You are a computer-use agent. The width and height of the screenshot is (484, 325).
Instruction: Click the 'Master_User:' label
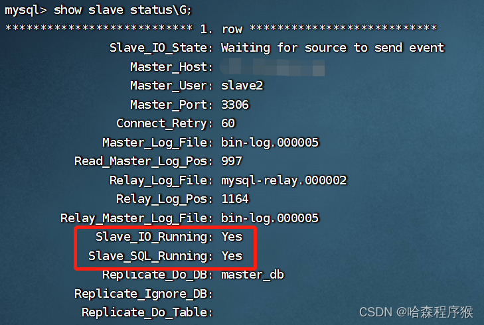171,86
